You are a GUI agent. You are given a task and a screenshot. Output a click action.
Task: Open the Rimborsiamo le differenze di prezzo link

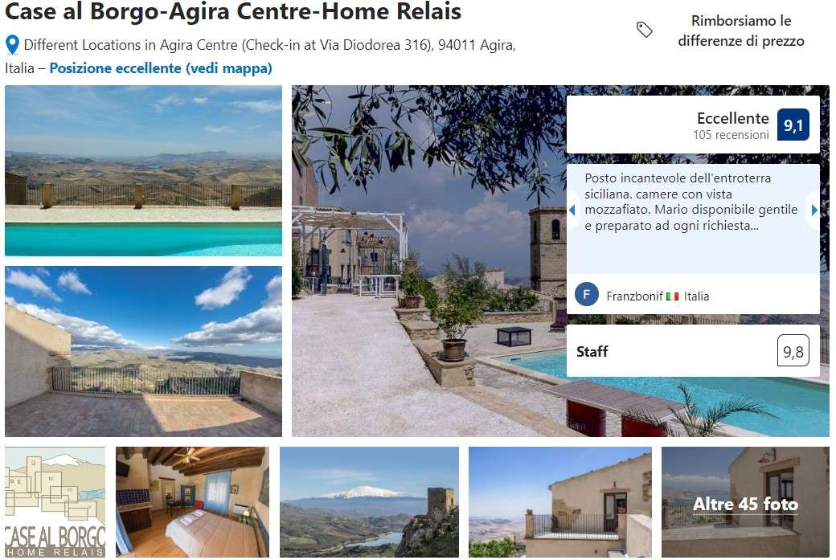(740, 31)
